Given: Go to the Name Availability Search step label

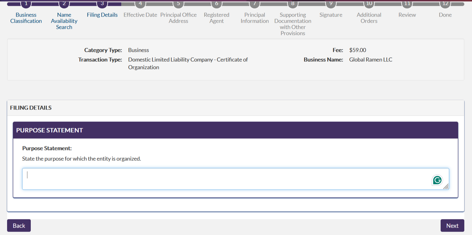Looking at the screenshot, I should pyautogui.click(x=64, y=21).
